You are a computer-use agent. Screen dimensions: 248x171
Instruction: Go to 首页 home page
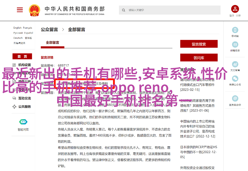click(x=22, y=56)
